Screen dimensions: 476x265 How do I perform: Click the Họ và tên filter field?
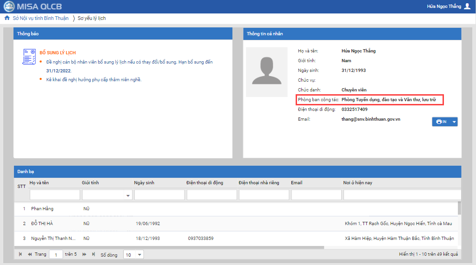(x=54, y=195)
